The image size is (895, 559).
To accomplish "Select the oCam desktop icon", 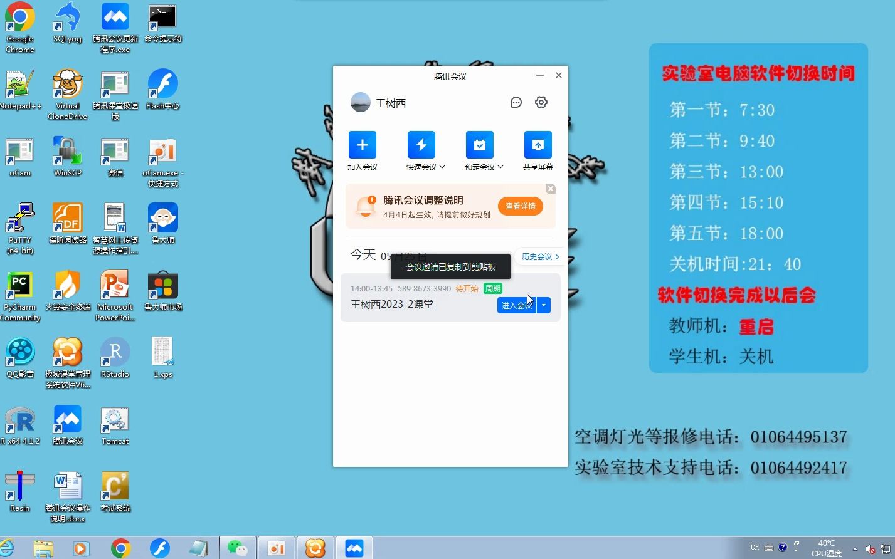I will coord(20,157).
